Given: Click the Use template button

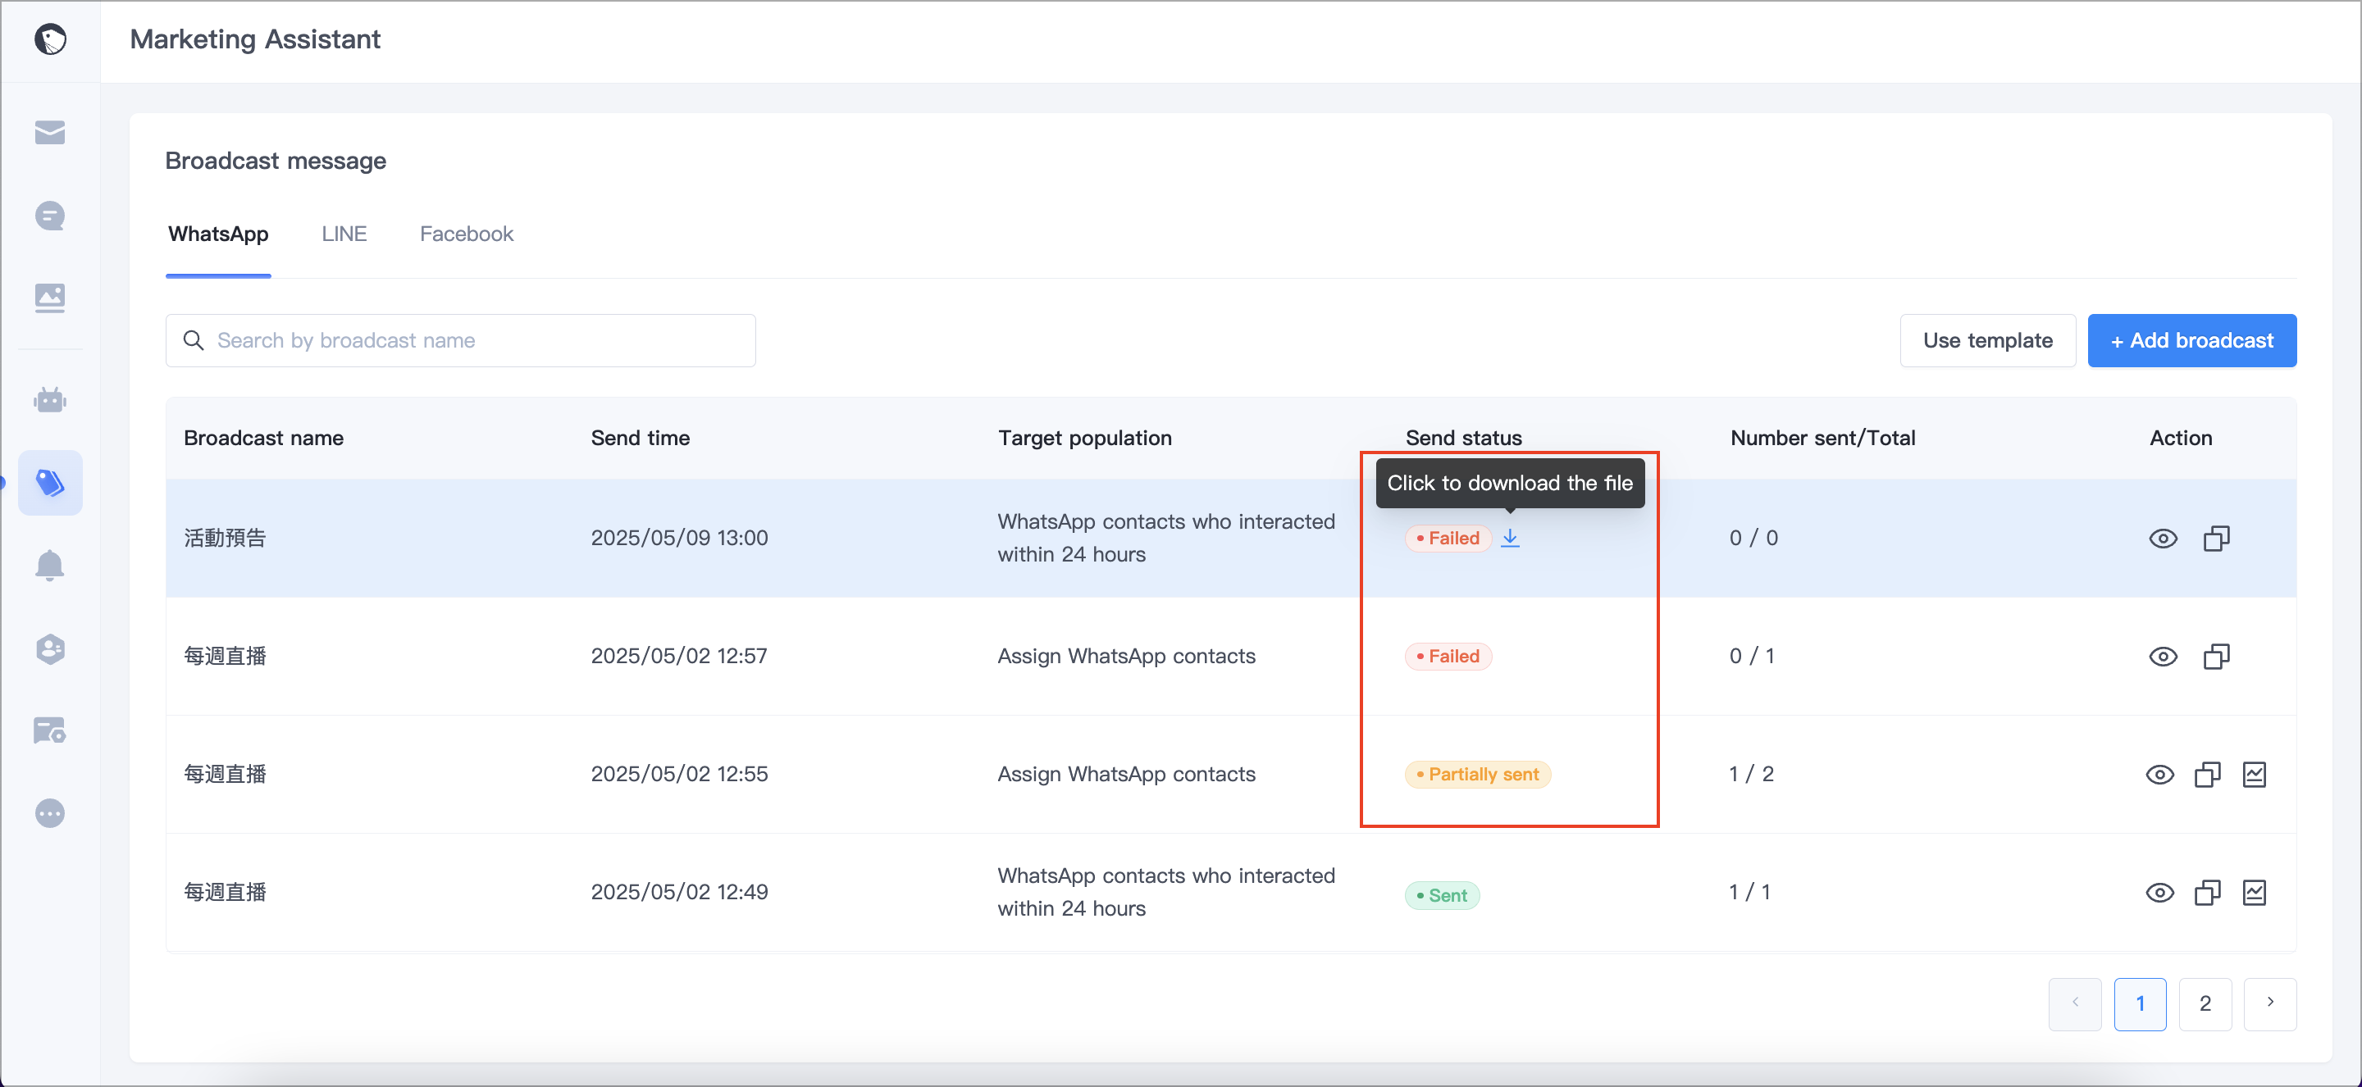Looking at the screenshot, I should click(x=1987, y=341).
